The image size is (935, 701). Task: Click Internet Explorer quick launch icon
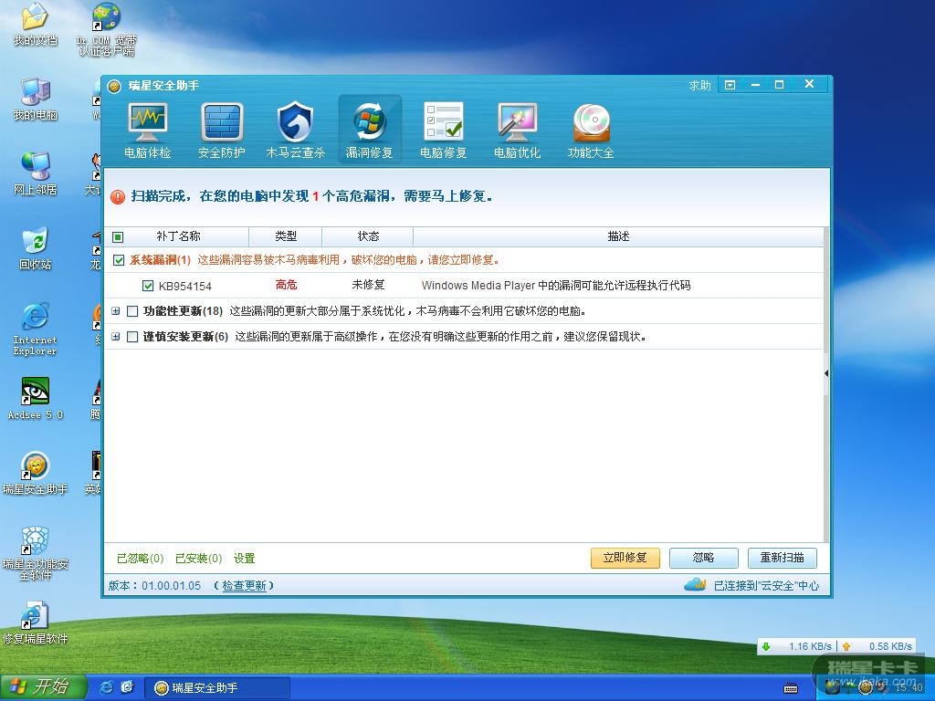(x=106, y=687)
